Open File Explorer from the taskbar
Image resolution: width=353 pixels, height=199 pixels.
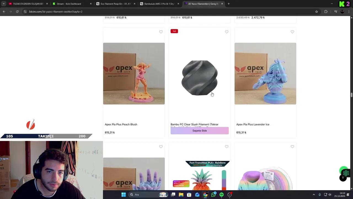tap(181, 195)
